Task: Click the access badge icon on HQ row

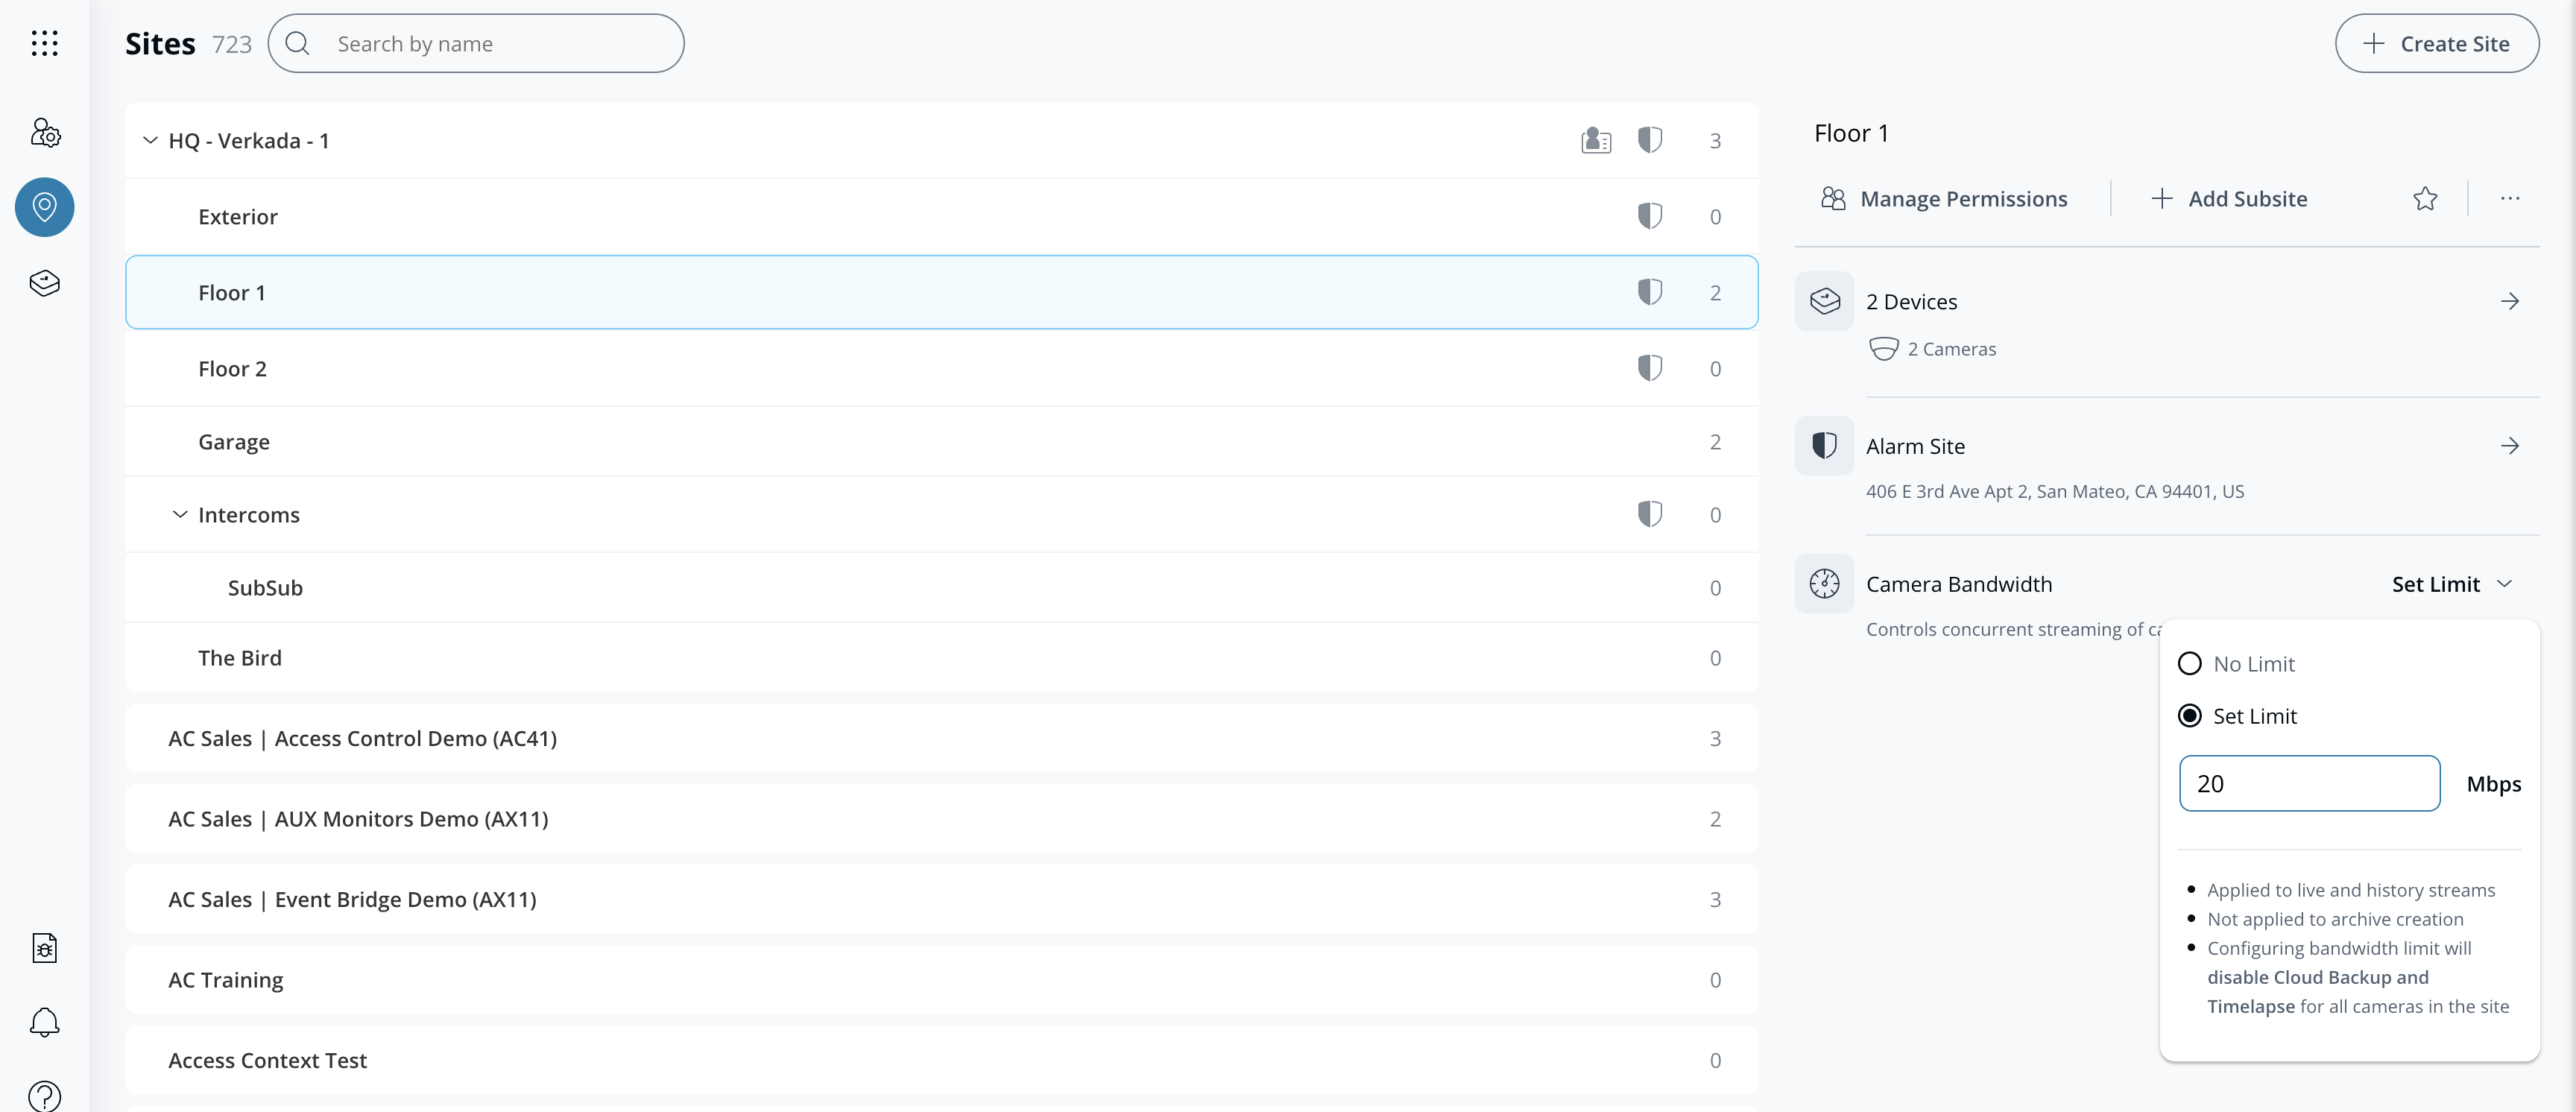Action: point(1596,141)
